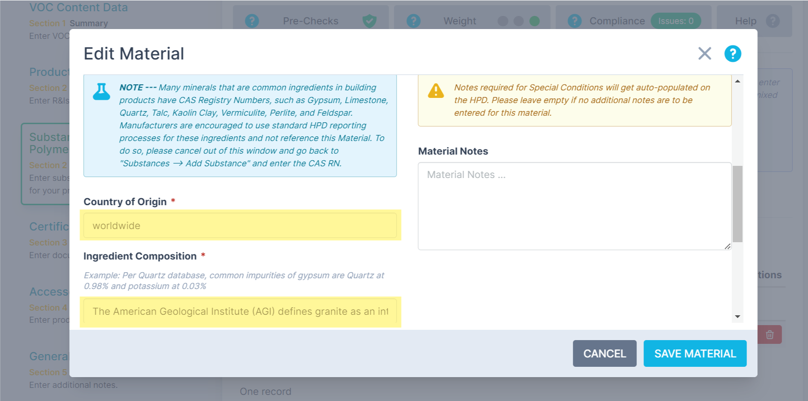This screenshot has width=808, height=401.
Task: Open the Help question mark icon
Action: (772, 21)
